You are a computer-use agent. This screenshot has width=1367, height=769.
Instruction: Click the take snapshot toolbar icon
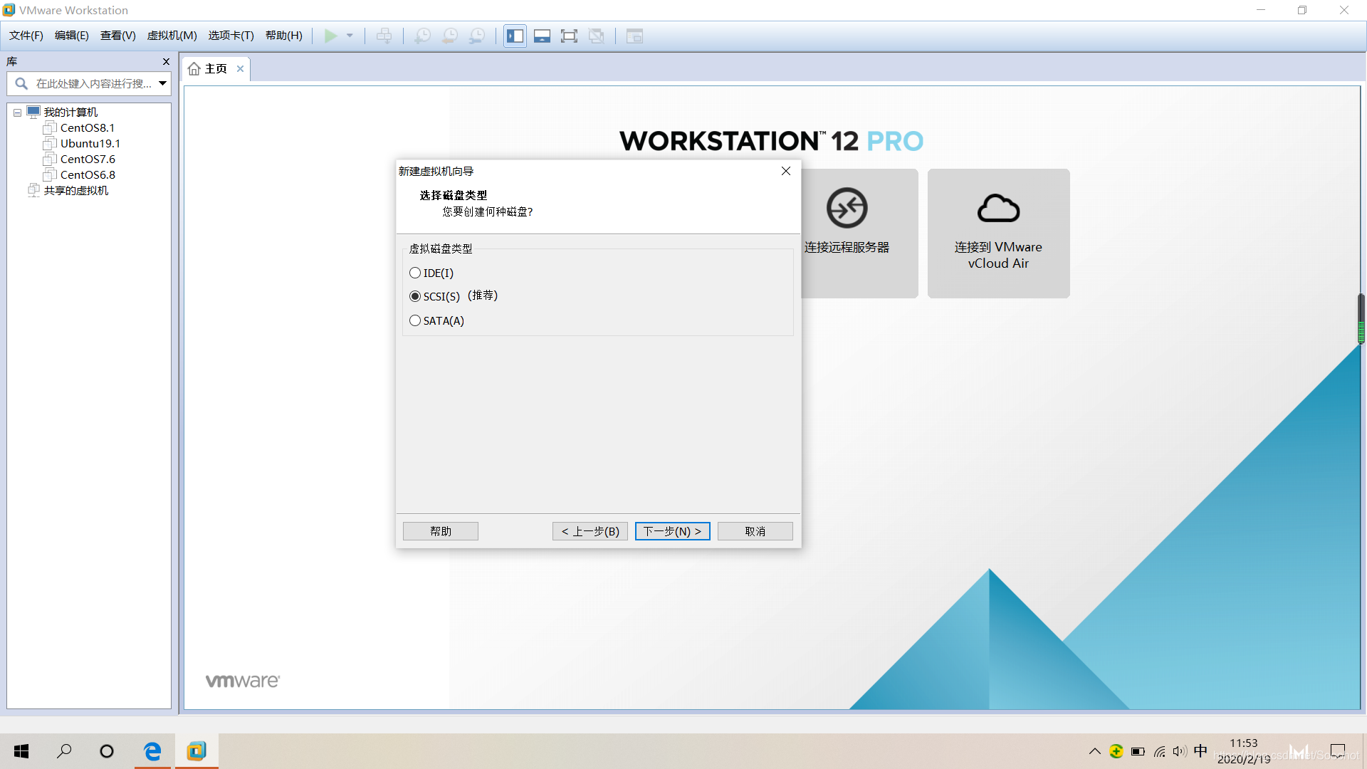pos(423,36)
